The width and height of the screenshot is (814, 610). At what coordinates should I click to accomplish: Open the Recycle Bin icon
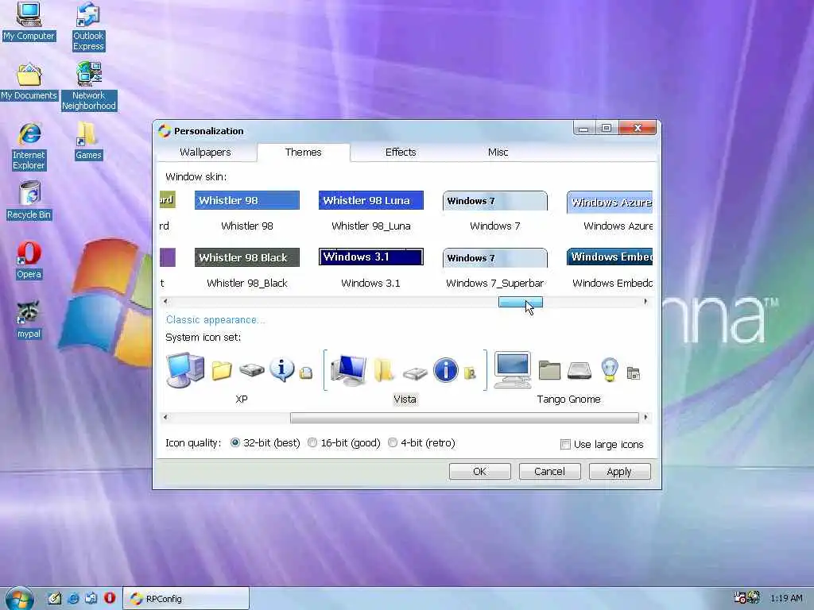pos(29,201)
